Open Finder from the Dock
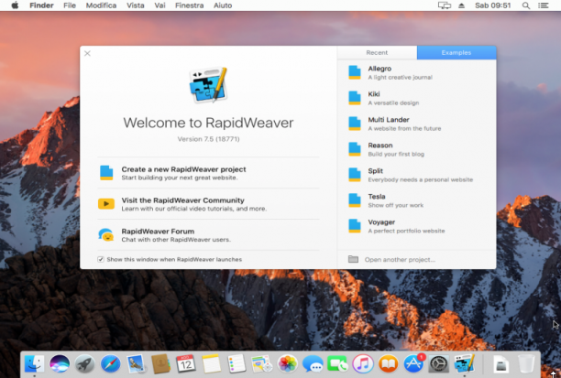This screenshot has height=378, width=561. [x=34, y=364]
